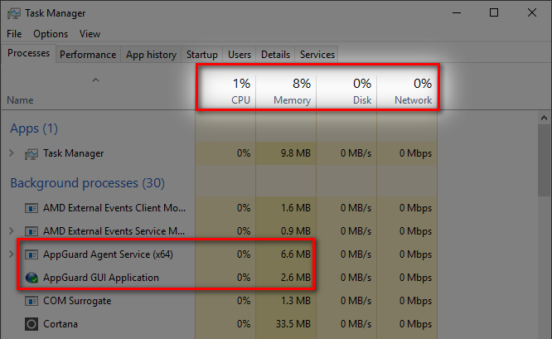The height and width of the screenshot is (339, 552).
Task: Open the Options menu
Action: click(51, 34)
